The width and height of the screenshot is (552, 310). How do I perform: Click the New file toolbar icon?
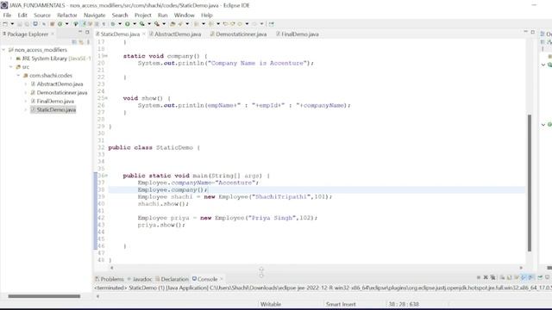(x=5, y=24)
